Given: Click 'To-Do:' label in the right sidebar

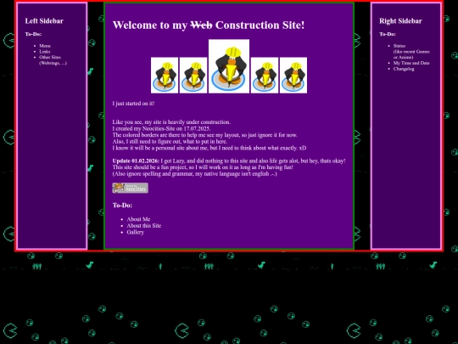Looking at the screenshot, I should (x=388, y=34).
